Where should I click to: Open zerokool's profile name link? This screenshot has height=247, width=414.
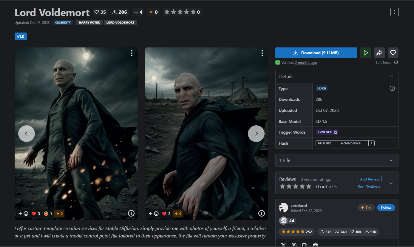pos(299,206)
